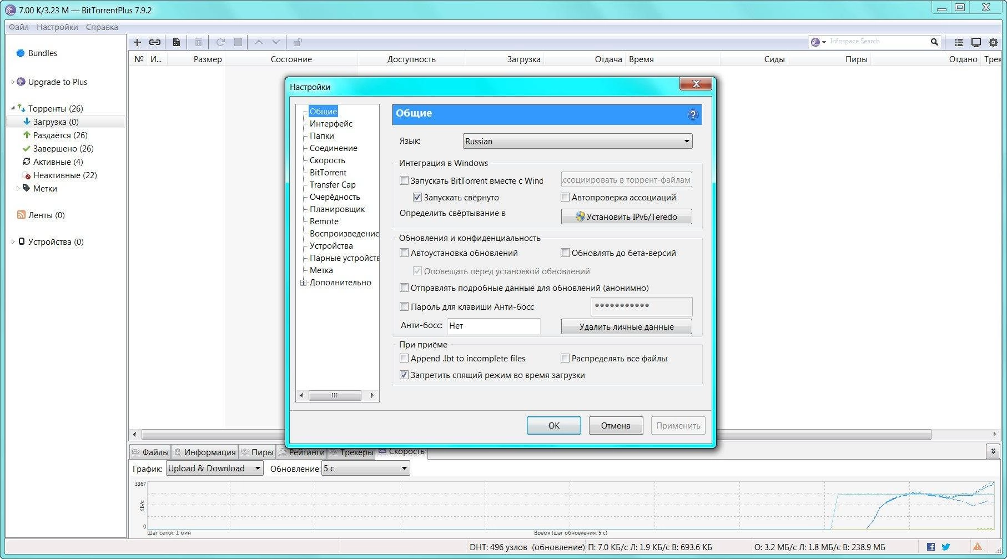This screenshot has width=1007, height=559.
Task: Enable Запускать BitTorrent вместе с Windows checkbox
Action: 404,180
